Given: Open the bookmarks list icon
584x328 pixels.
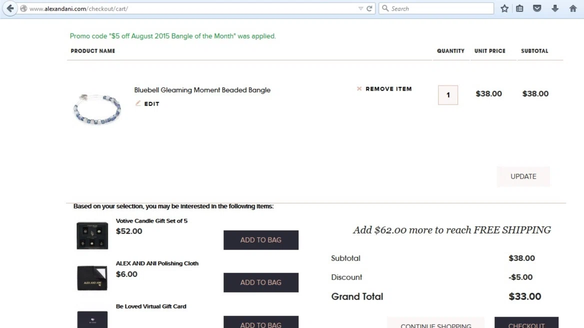Looking at the screenshot, I should [519, 8].
